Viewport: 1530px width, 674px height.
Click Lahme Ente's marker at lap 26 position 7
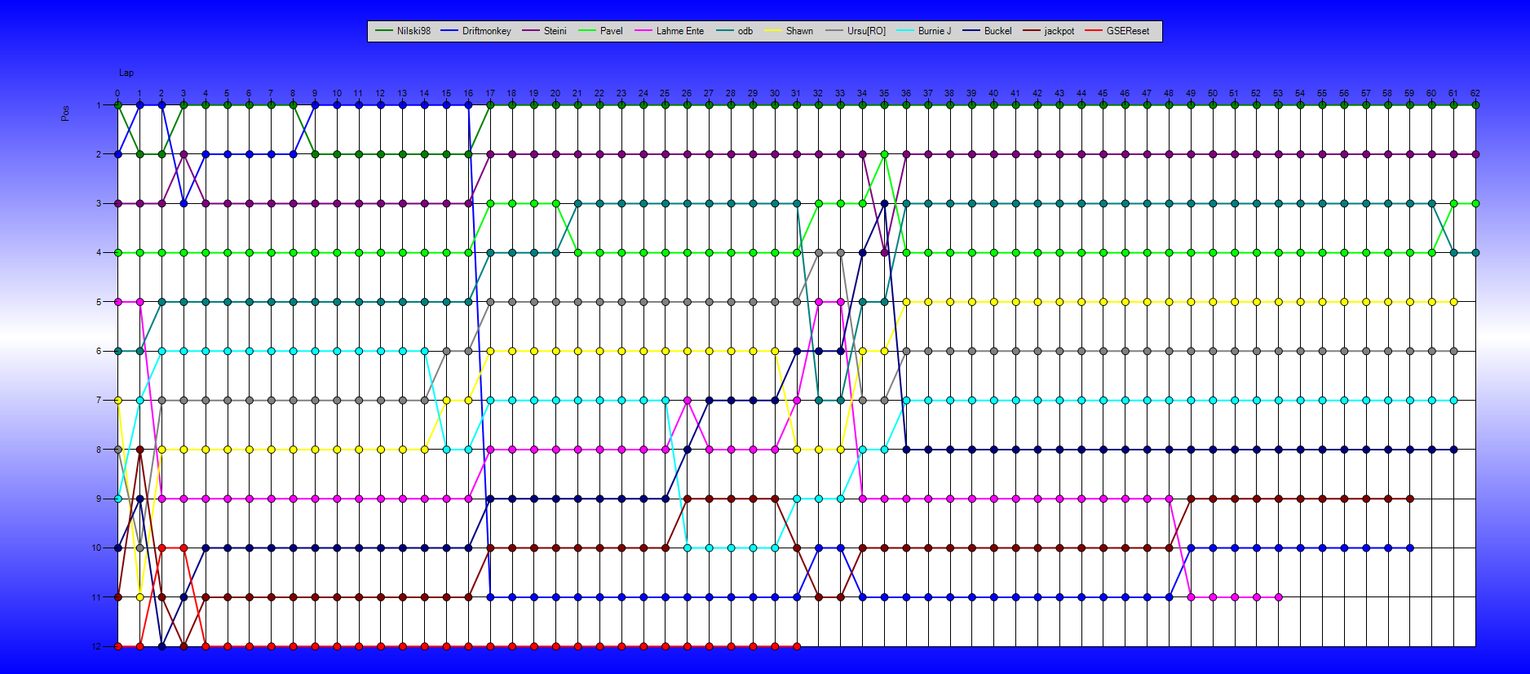coord(688,401)
